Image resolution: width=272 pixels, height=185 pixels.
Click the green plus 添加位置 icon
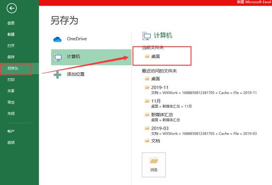57,75
